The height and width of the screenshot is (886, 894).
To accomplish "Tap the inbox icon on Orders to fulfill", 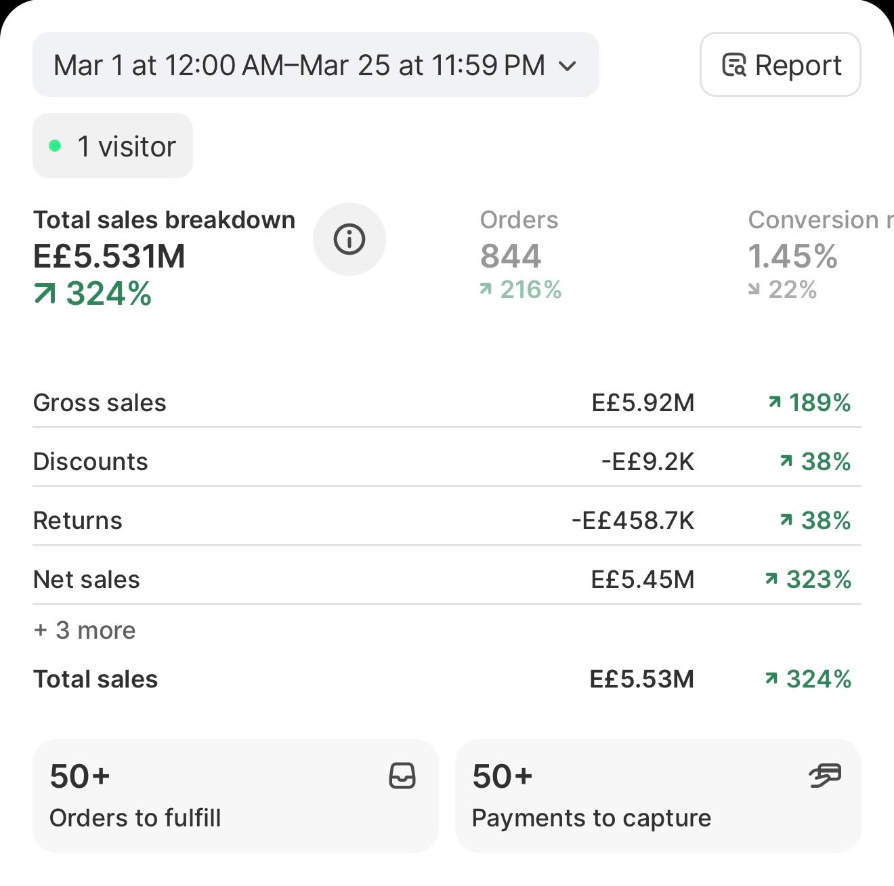I will (x=402, y=776).
